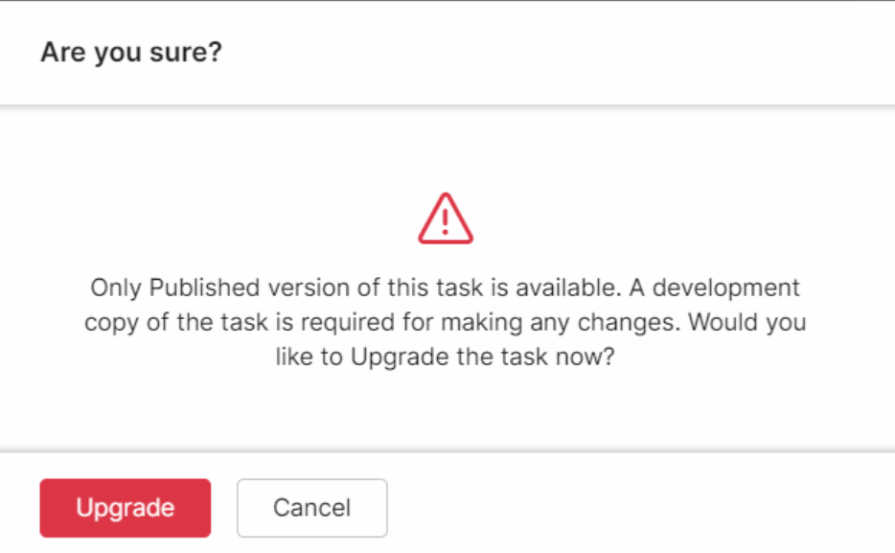Click the Cancel button
895x553 pixels.
(x=311, y=508)
